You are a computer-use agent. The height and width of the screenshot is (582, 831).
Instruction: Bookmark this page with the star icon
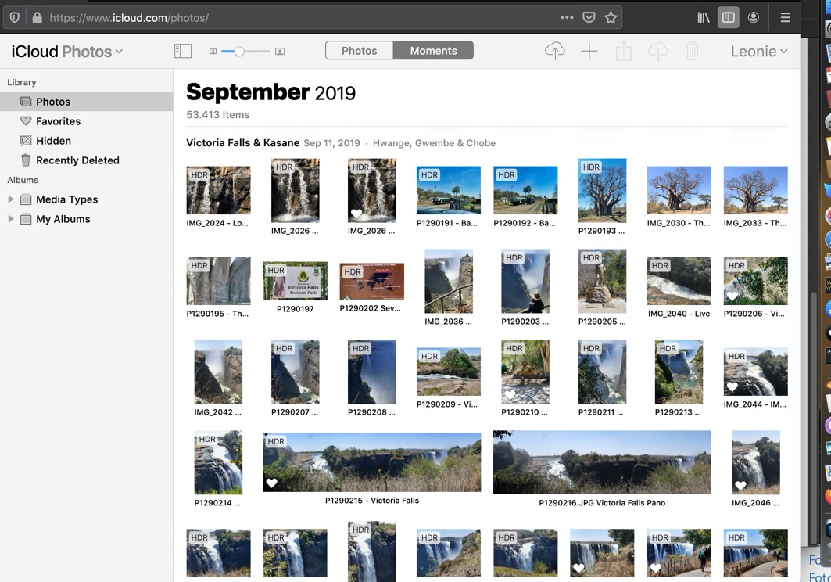coord(611,17)
